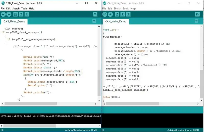
Task: Click board status text in CAN_Read_Demo status bar
Action: [81, 130]
